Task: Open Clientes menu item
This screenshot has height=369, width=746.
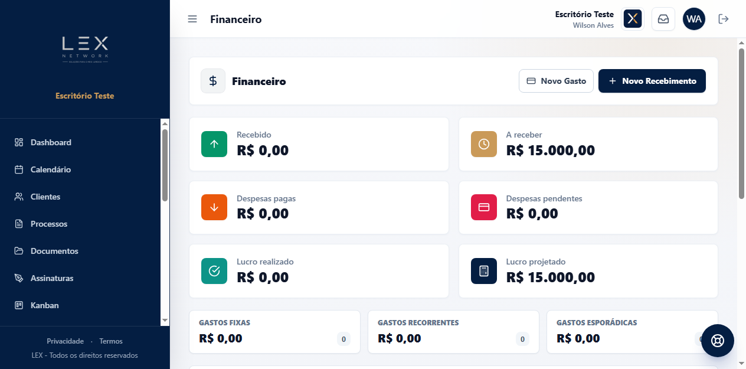Action: pos(80,197)
